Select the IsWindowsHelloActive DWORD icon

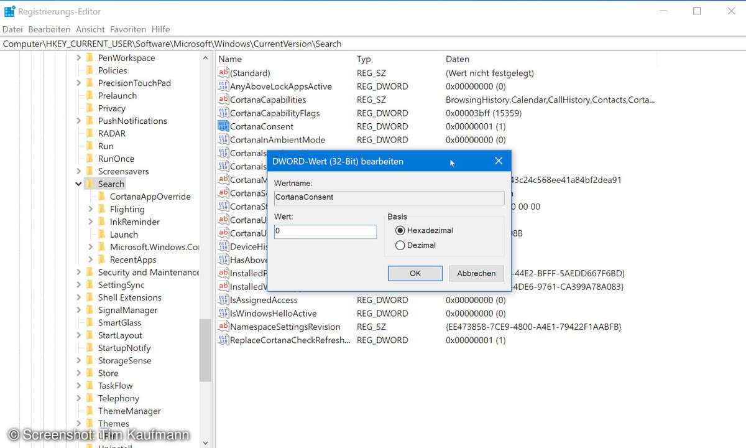coord(223,313)
